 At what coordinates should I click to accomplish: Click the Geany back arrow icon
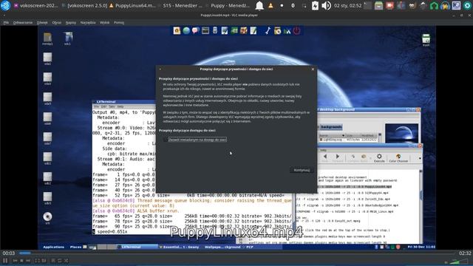click(325, 157)
